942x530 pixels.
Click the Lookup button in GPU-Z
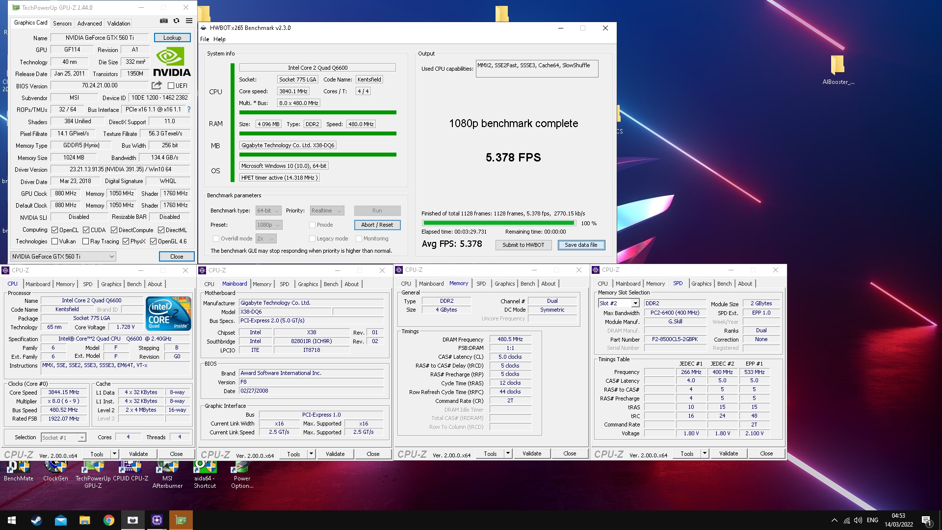[172, 38]
